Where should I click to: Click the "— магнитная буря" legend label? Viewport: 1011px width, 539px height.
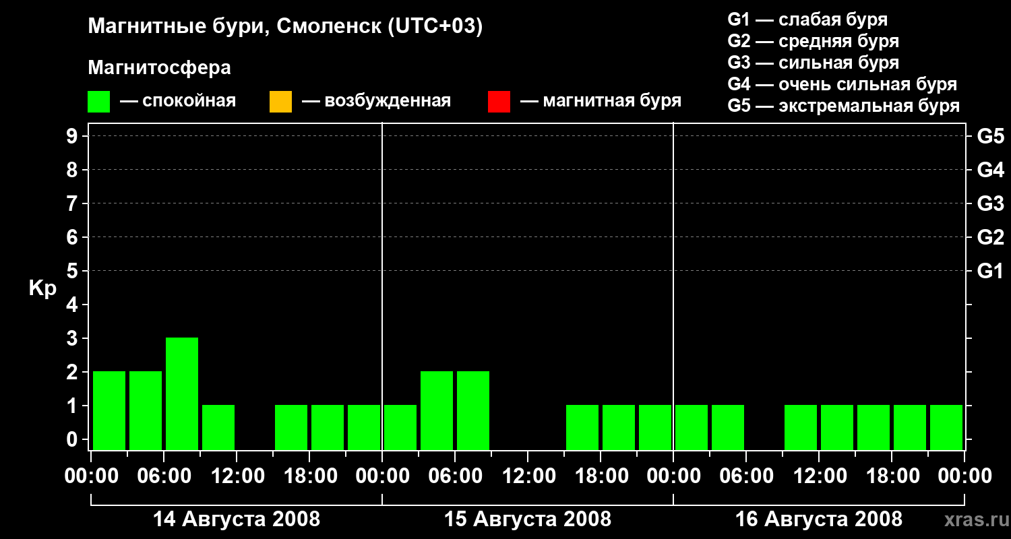[x=601, y=101]
